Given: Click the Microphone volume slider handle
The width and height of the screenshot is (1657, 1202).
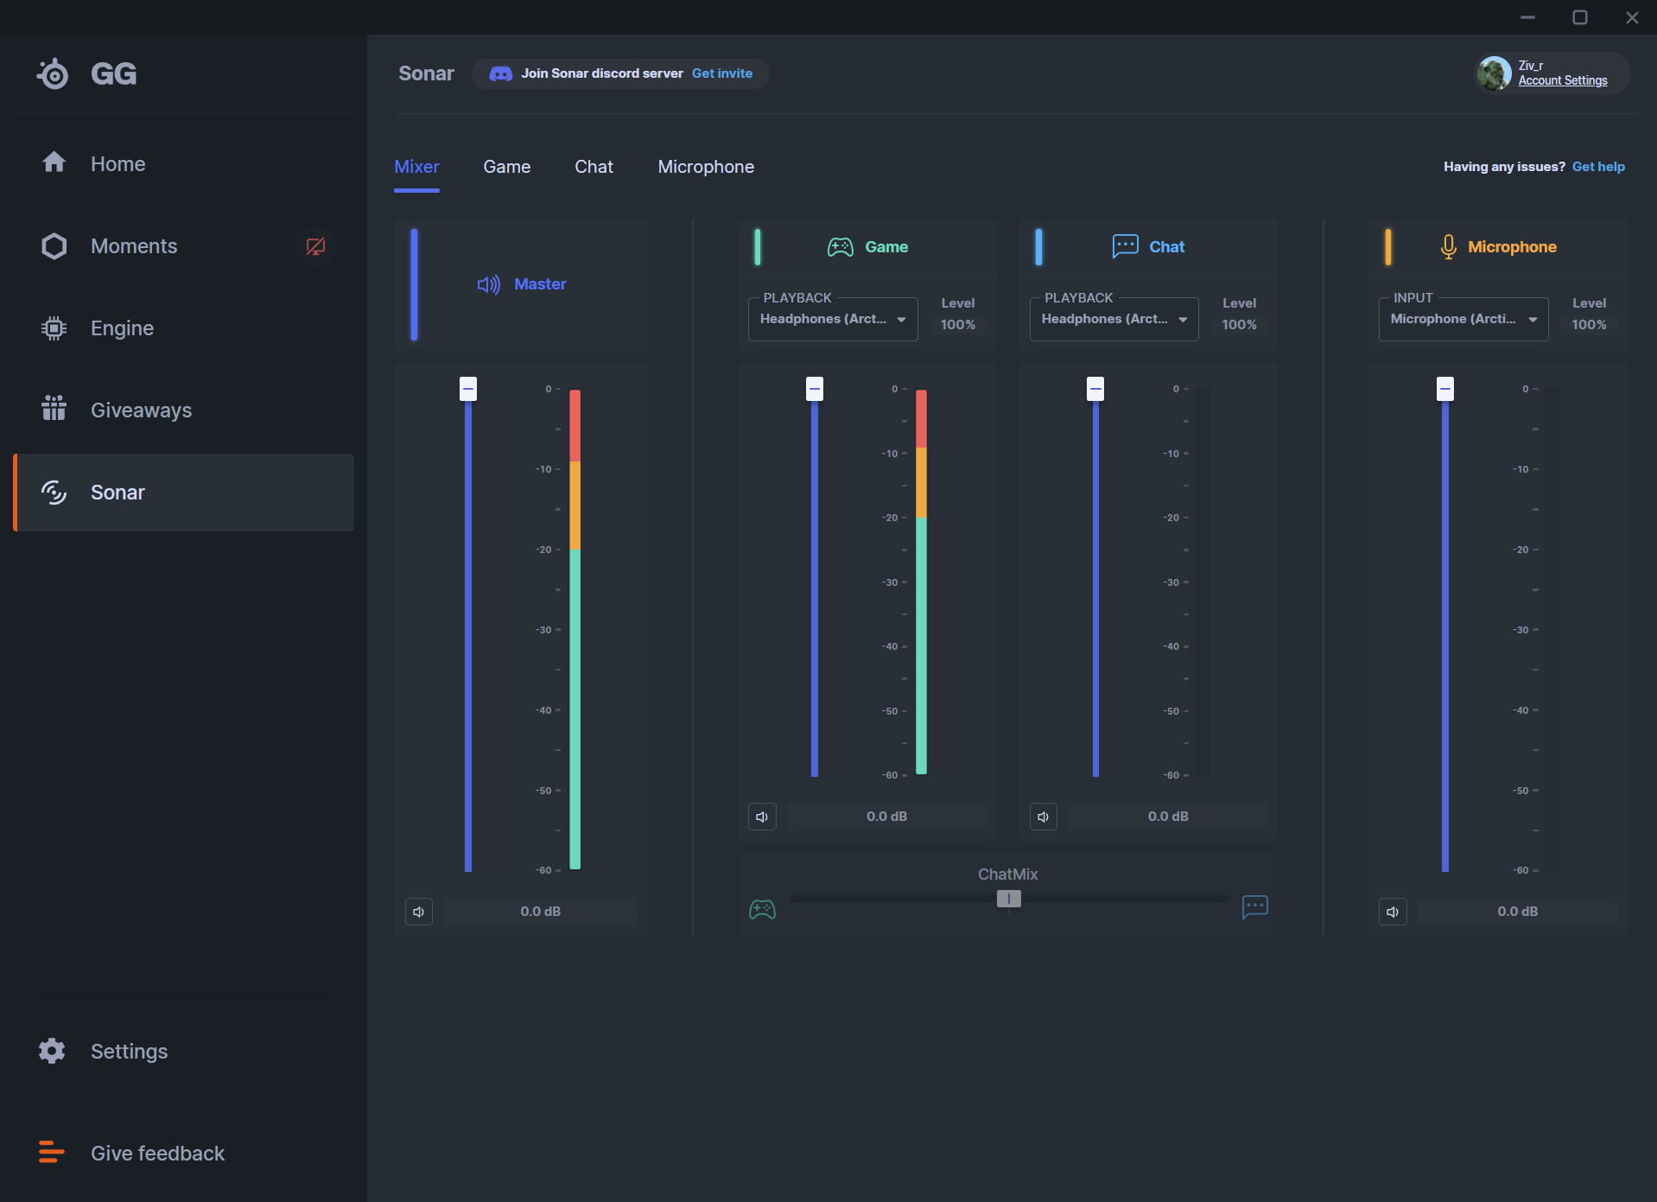Looking at the screenshot, I should point(1445,389).
